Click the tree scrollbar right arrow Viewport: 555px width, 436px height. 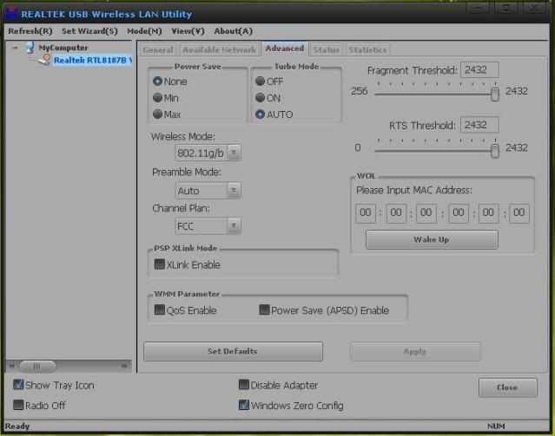point(124,366)
